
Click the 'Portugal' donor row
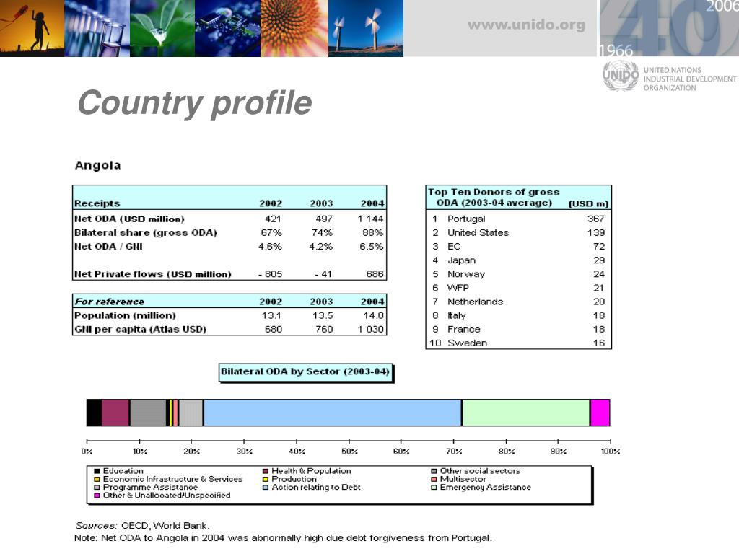(518, 219)
